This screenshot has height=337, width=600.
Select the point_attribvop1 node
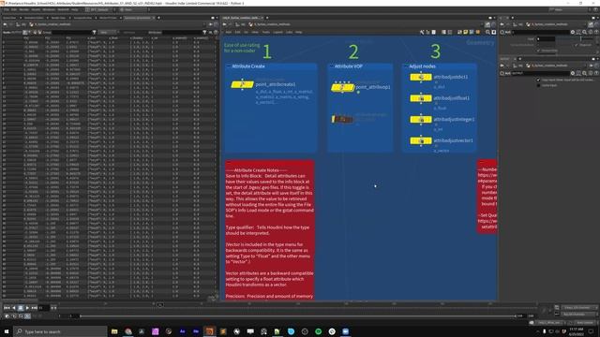click(342, 88)
